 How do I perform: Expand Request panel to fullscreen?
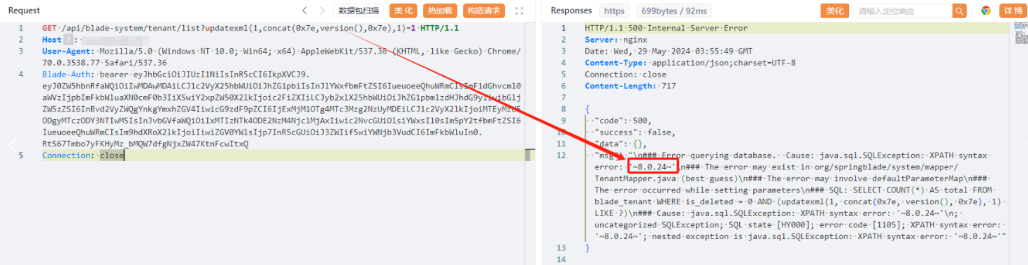pos(519,10)
